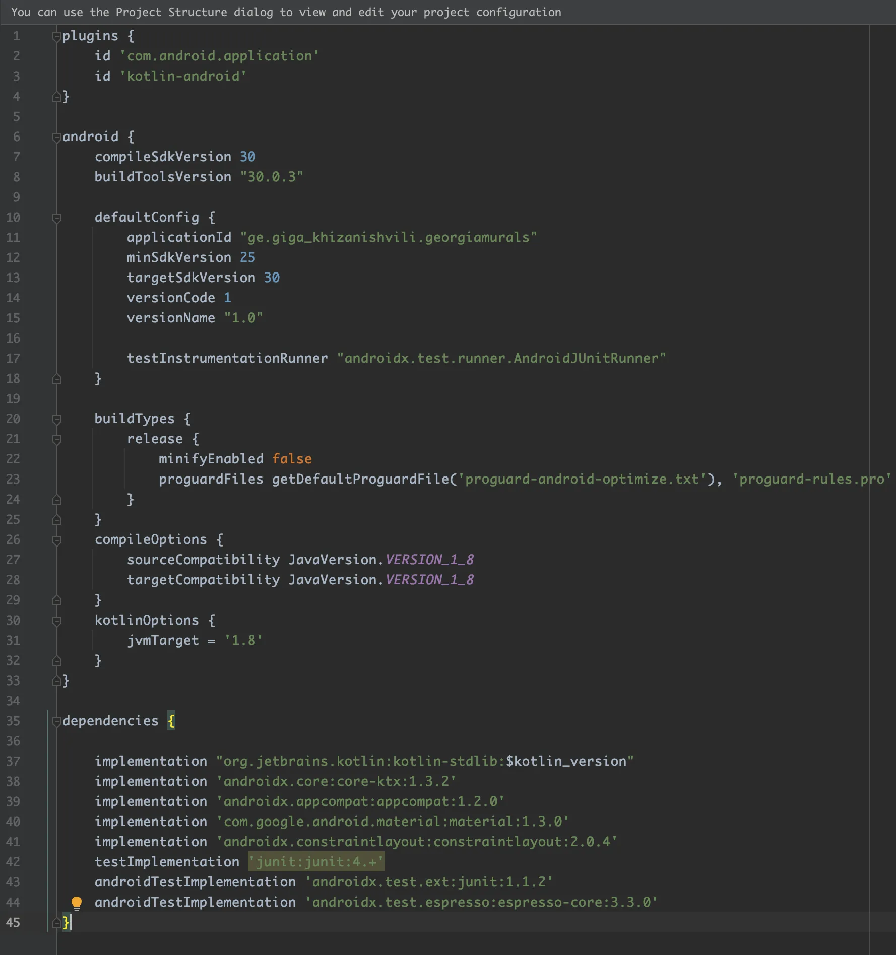Click the versionName "1.0" value
Viewport: 896px width, 955px height.
click(x=243, y=318)
